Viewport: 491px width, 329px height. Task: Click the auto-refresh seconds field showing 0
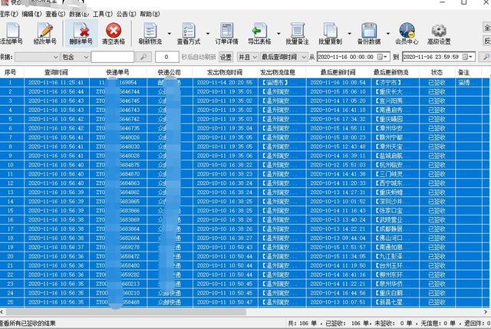[167, 57]
